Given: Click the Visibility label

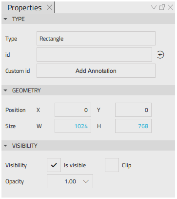Looking at the screenshot, I should pos(16,165).
